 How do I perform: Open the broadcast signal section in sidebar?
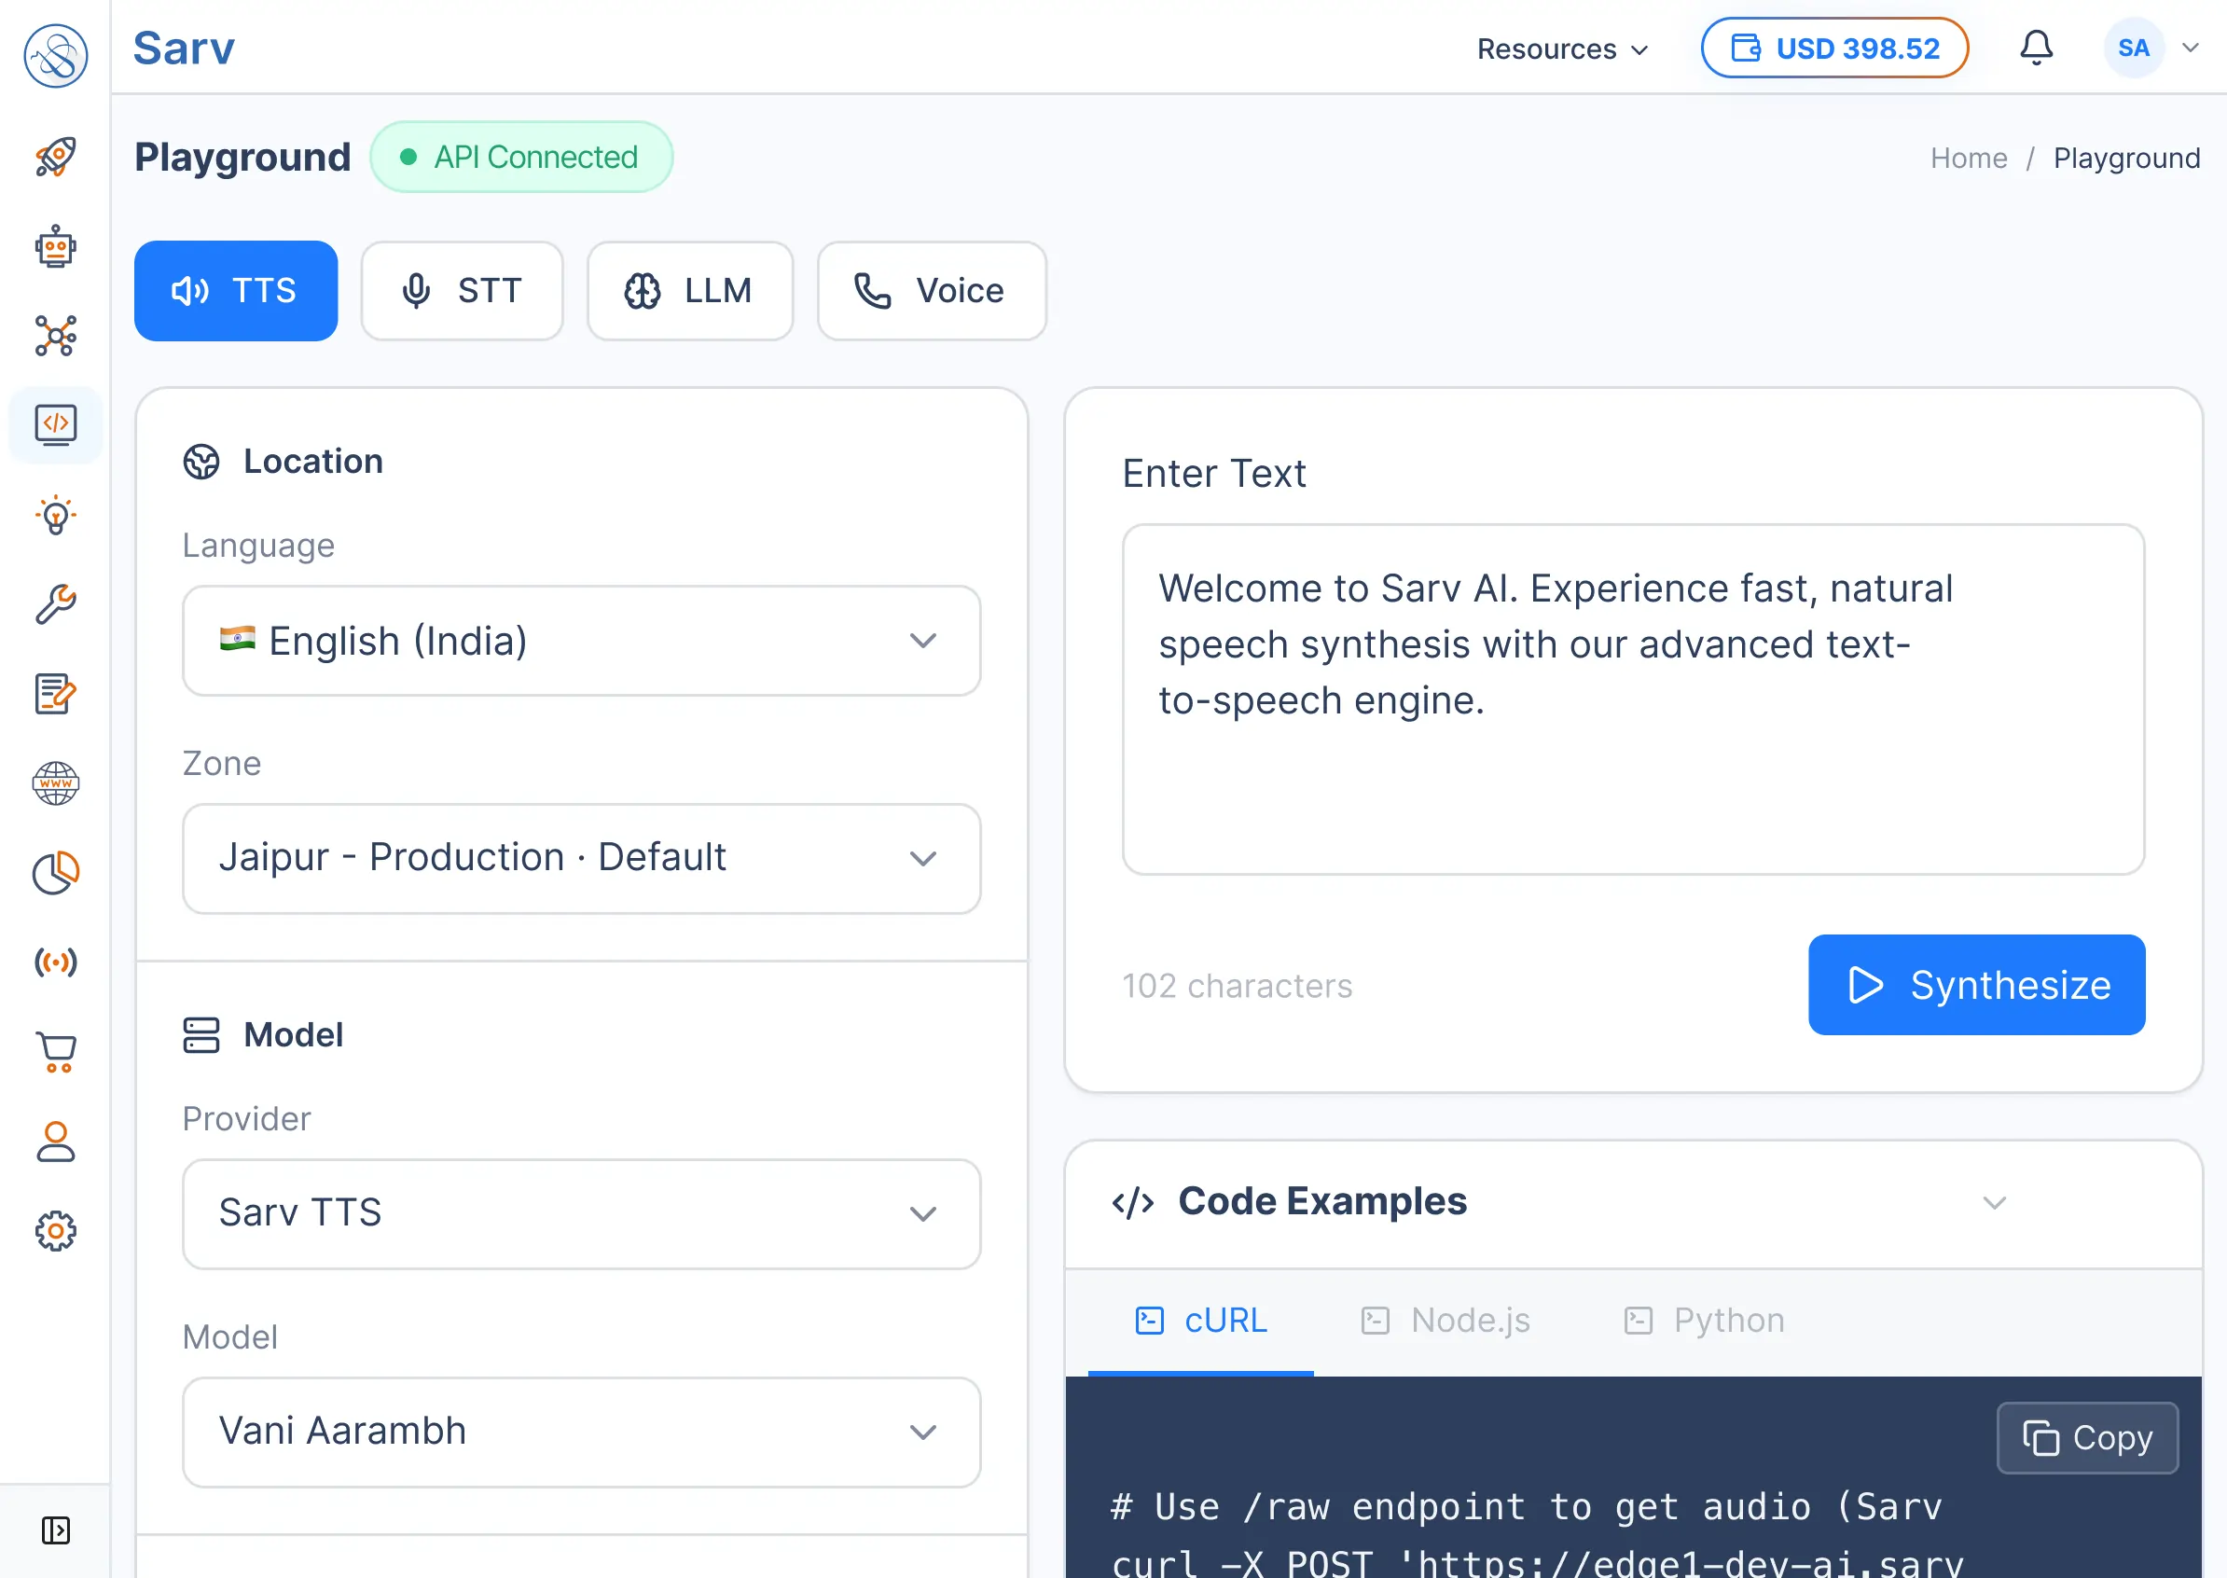[55, 962]
